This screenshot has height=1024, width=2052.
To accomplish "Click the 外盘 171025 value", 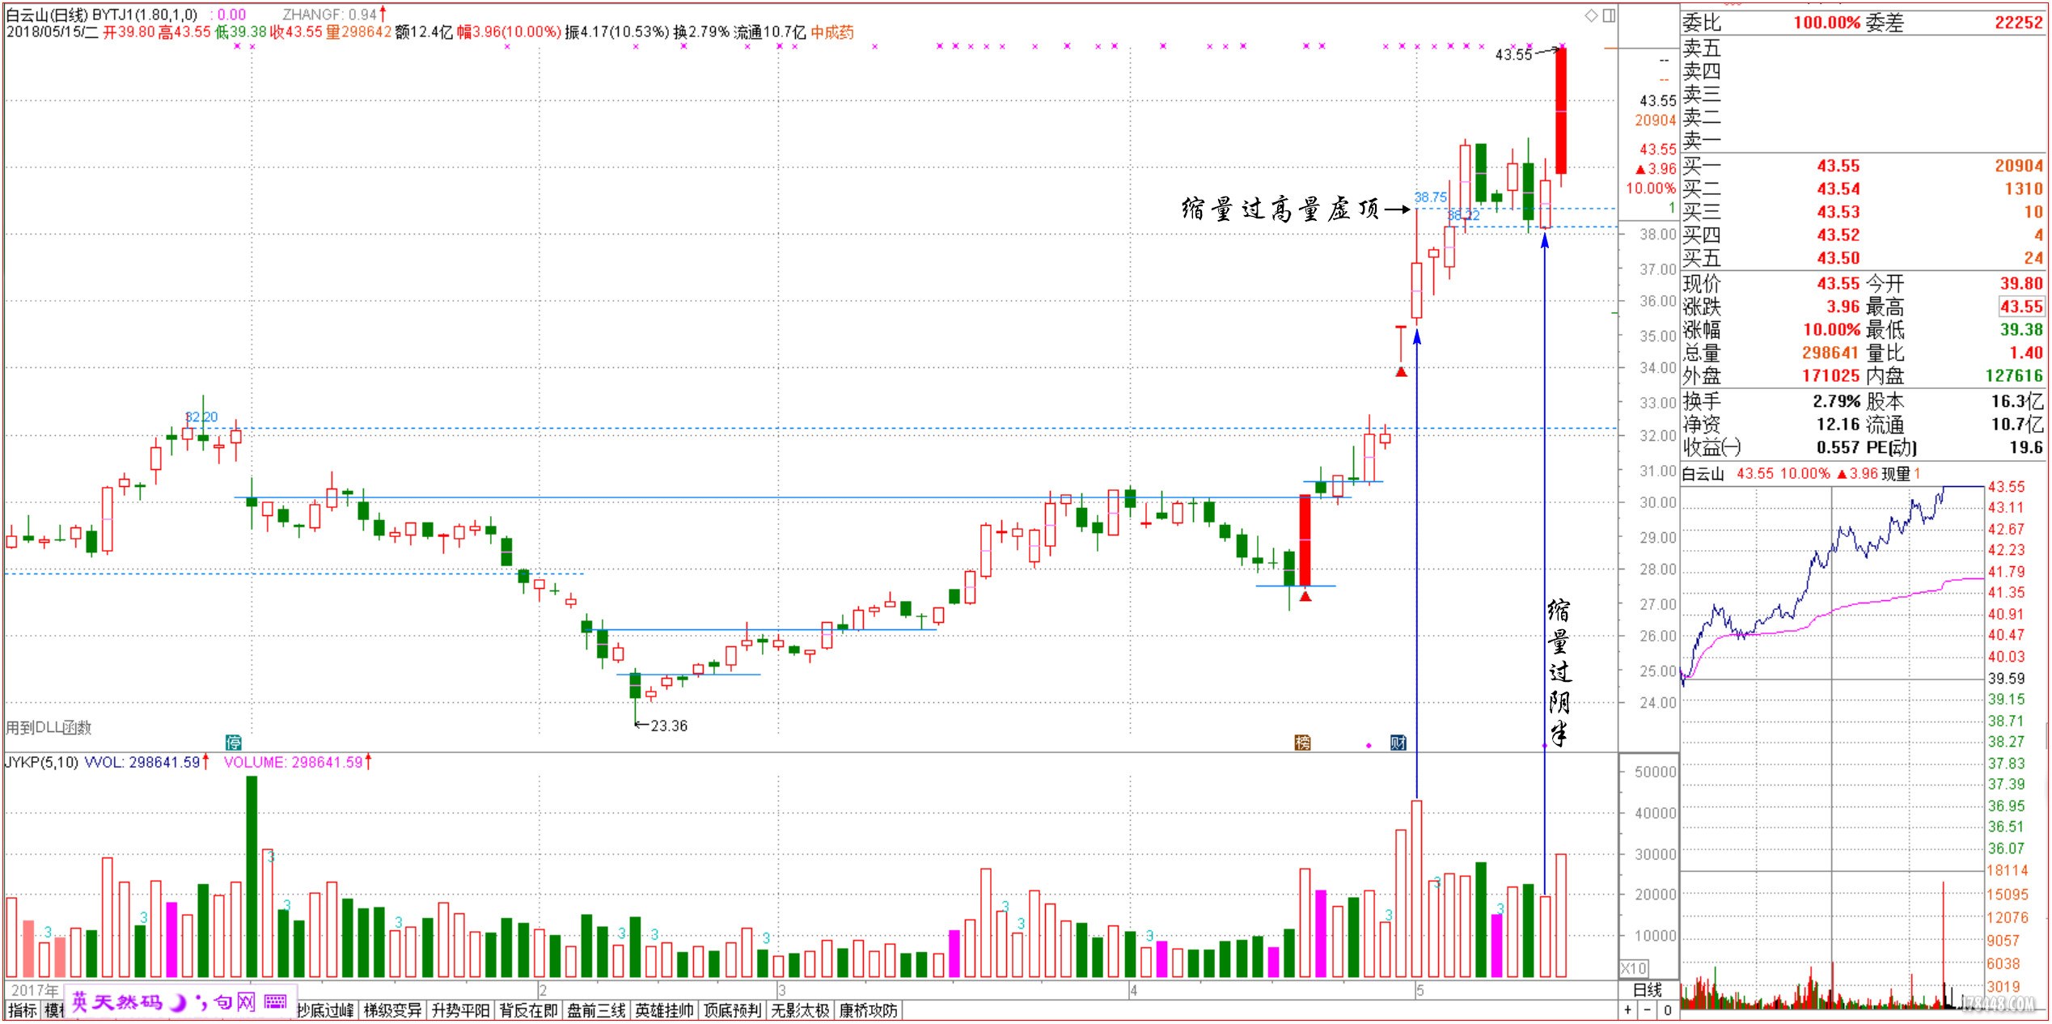I will [x=1830, y=375].
